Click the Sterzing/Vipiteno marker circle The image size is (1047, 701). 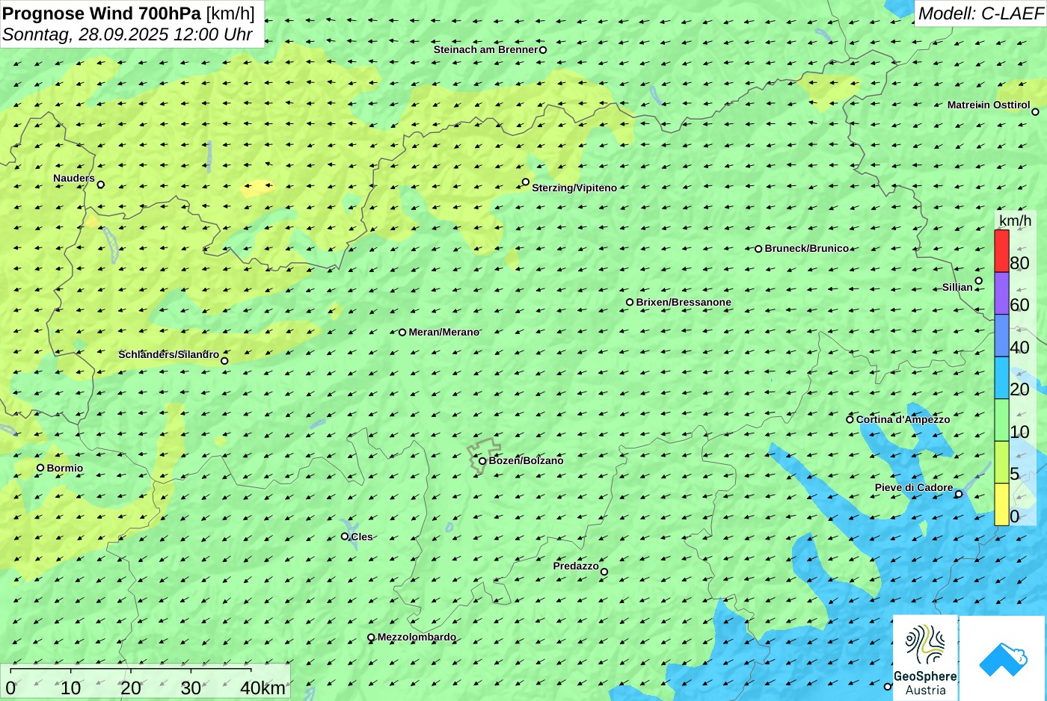pyautogui.click(x=526, y=182)
